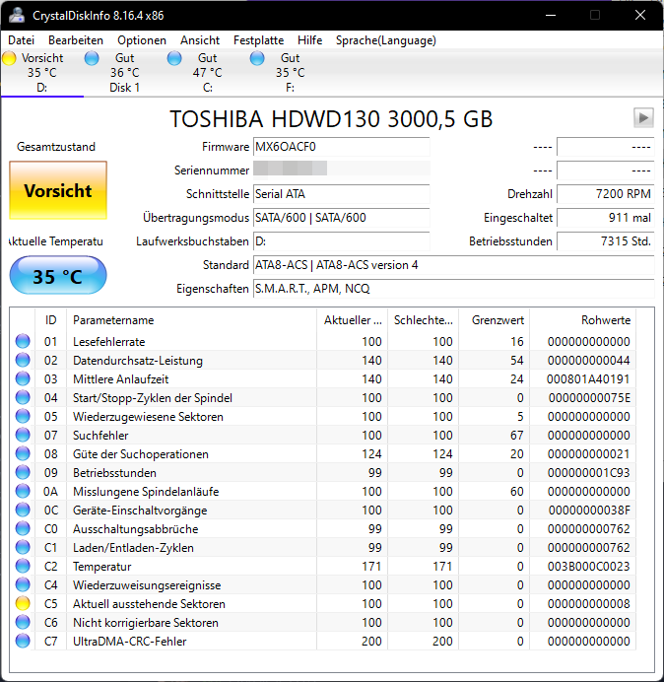Screen dimensions: 664x682
Task: Click the Eigenschaften field S.M.A.R.T., APM, NCQ
Action: 453,289
